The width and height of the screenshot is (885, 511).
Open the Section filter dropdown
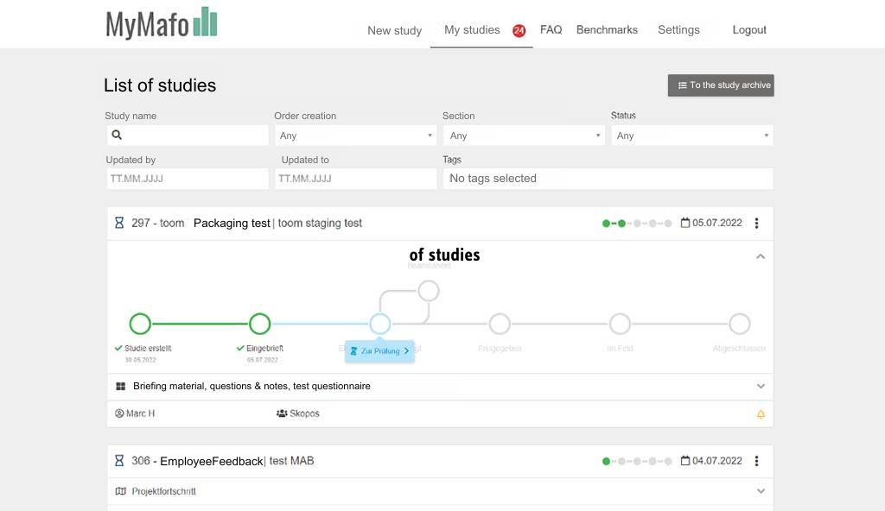(523, 136)
